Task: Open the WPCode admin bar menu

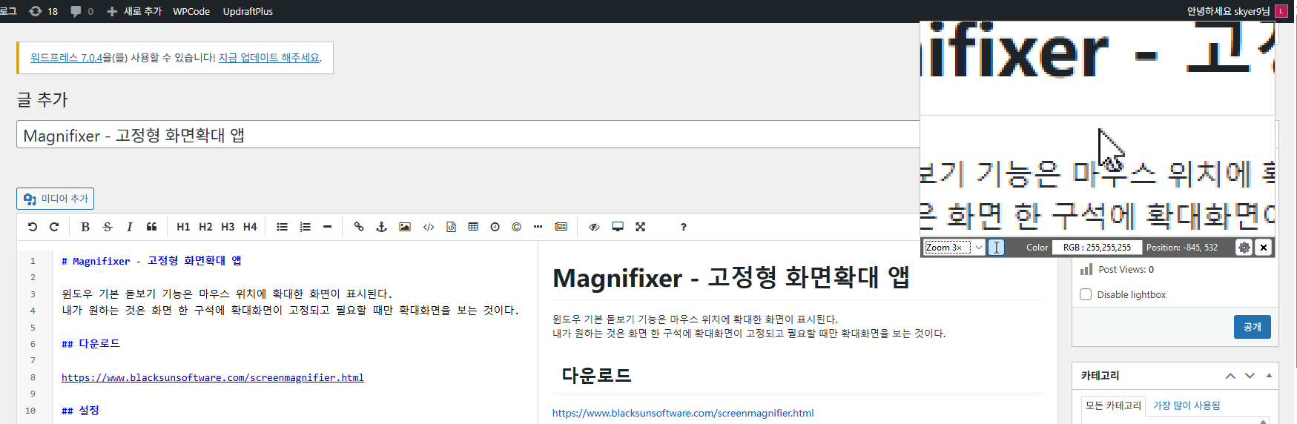Action: tap(191, 11)
